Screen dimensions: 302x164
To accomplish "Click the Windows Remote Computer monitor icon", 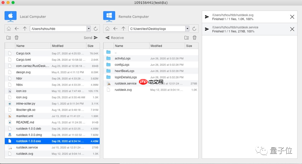I will (109, 16).
